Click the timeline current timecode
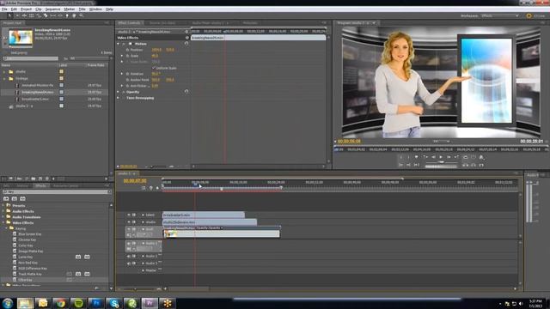Screen dimensions: 550x309 point(135,181)
